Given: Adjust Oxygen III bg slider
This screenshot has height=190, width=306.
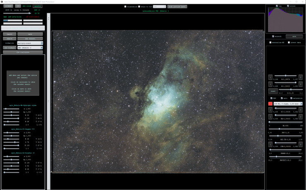Looking at the screenshot, I should 11,136.
